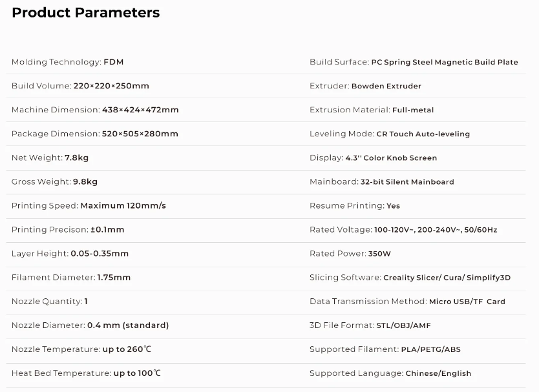Select the Molding Technology FDM row

pyautogui.click(x=67, y=62)
